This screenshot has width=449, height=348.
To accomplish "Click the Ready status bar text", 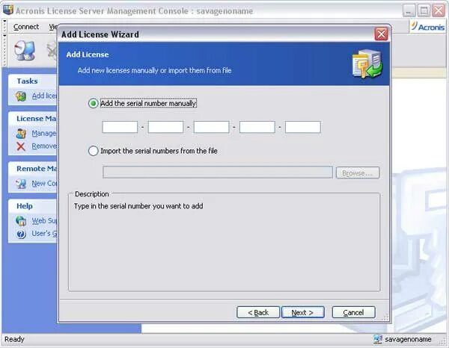I will [x=14, y=339].
